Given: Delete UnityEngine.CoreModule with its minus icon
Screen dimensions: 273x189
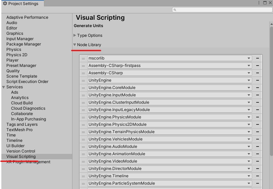Looking at the screenshot, I should (257, 88).
